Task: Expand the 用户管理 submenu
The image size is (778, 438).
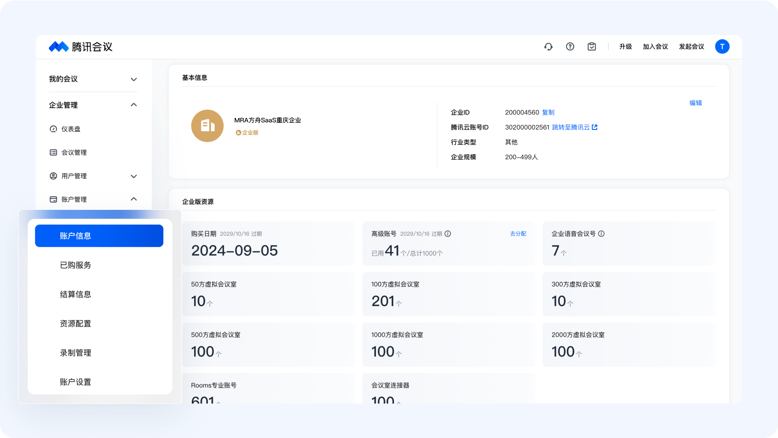Action: pos(133,176)
